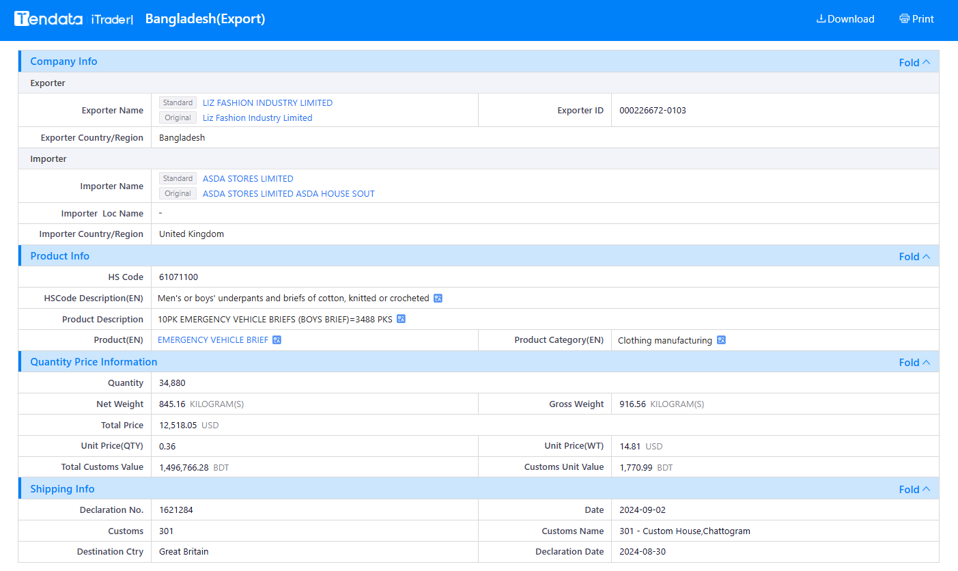Click the Product Info section heading

pyautogui.click(x=60, y=256)
